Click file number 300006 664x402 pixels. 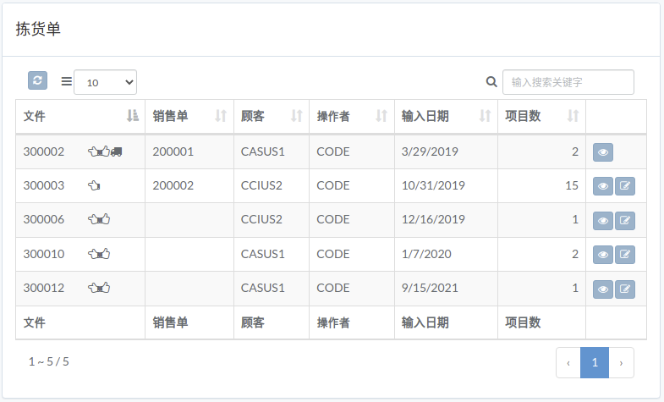tap(44, 219)
